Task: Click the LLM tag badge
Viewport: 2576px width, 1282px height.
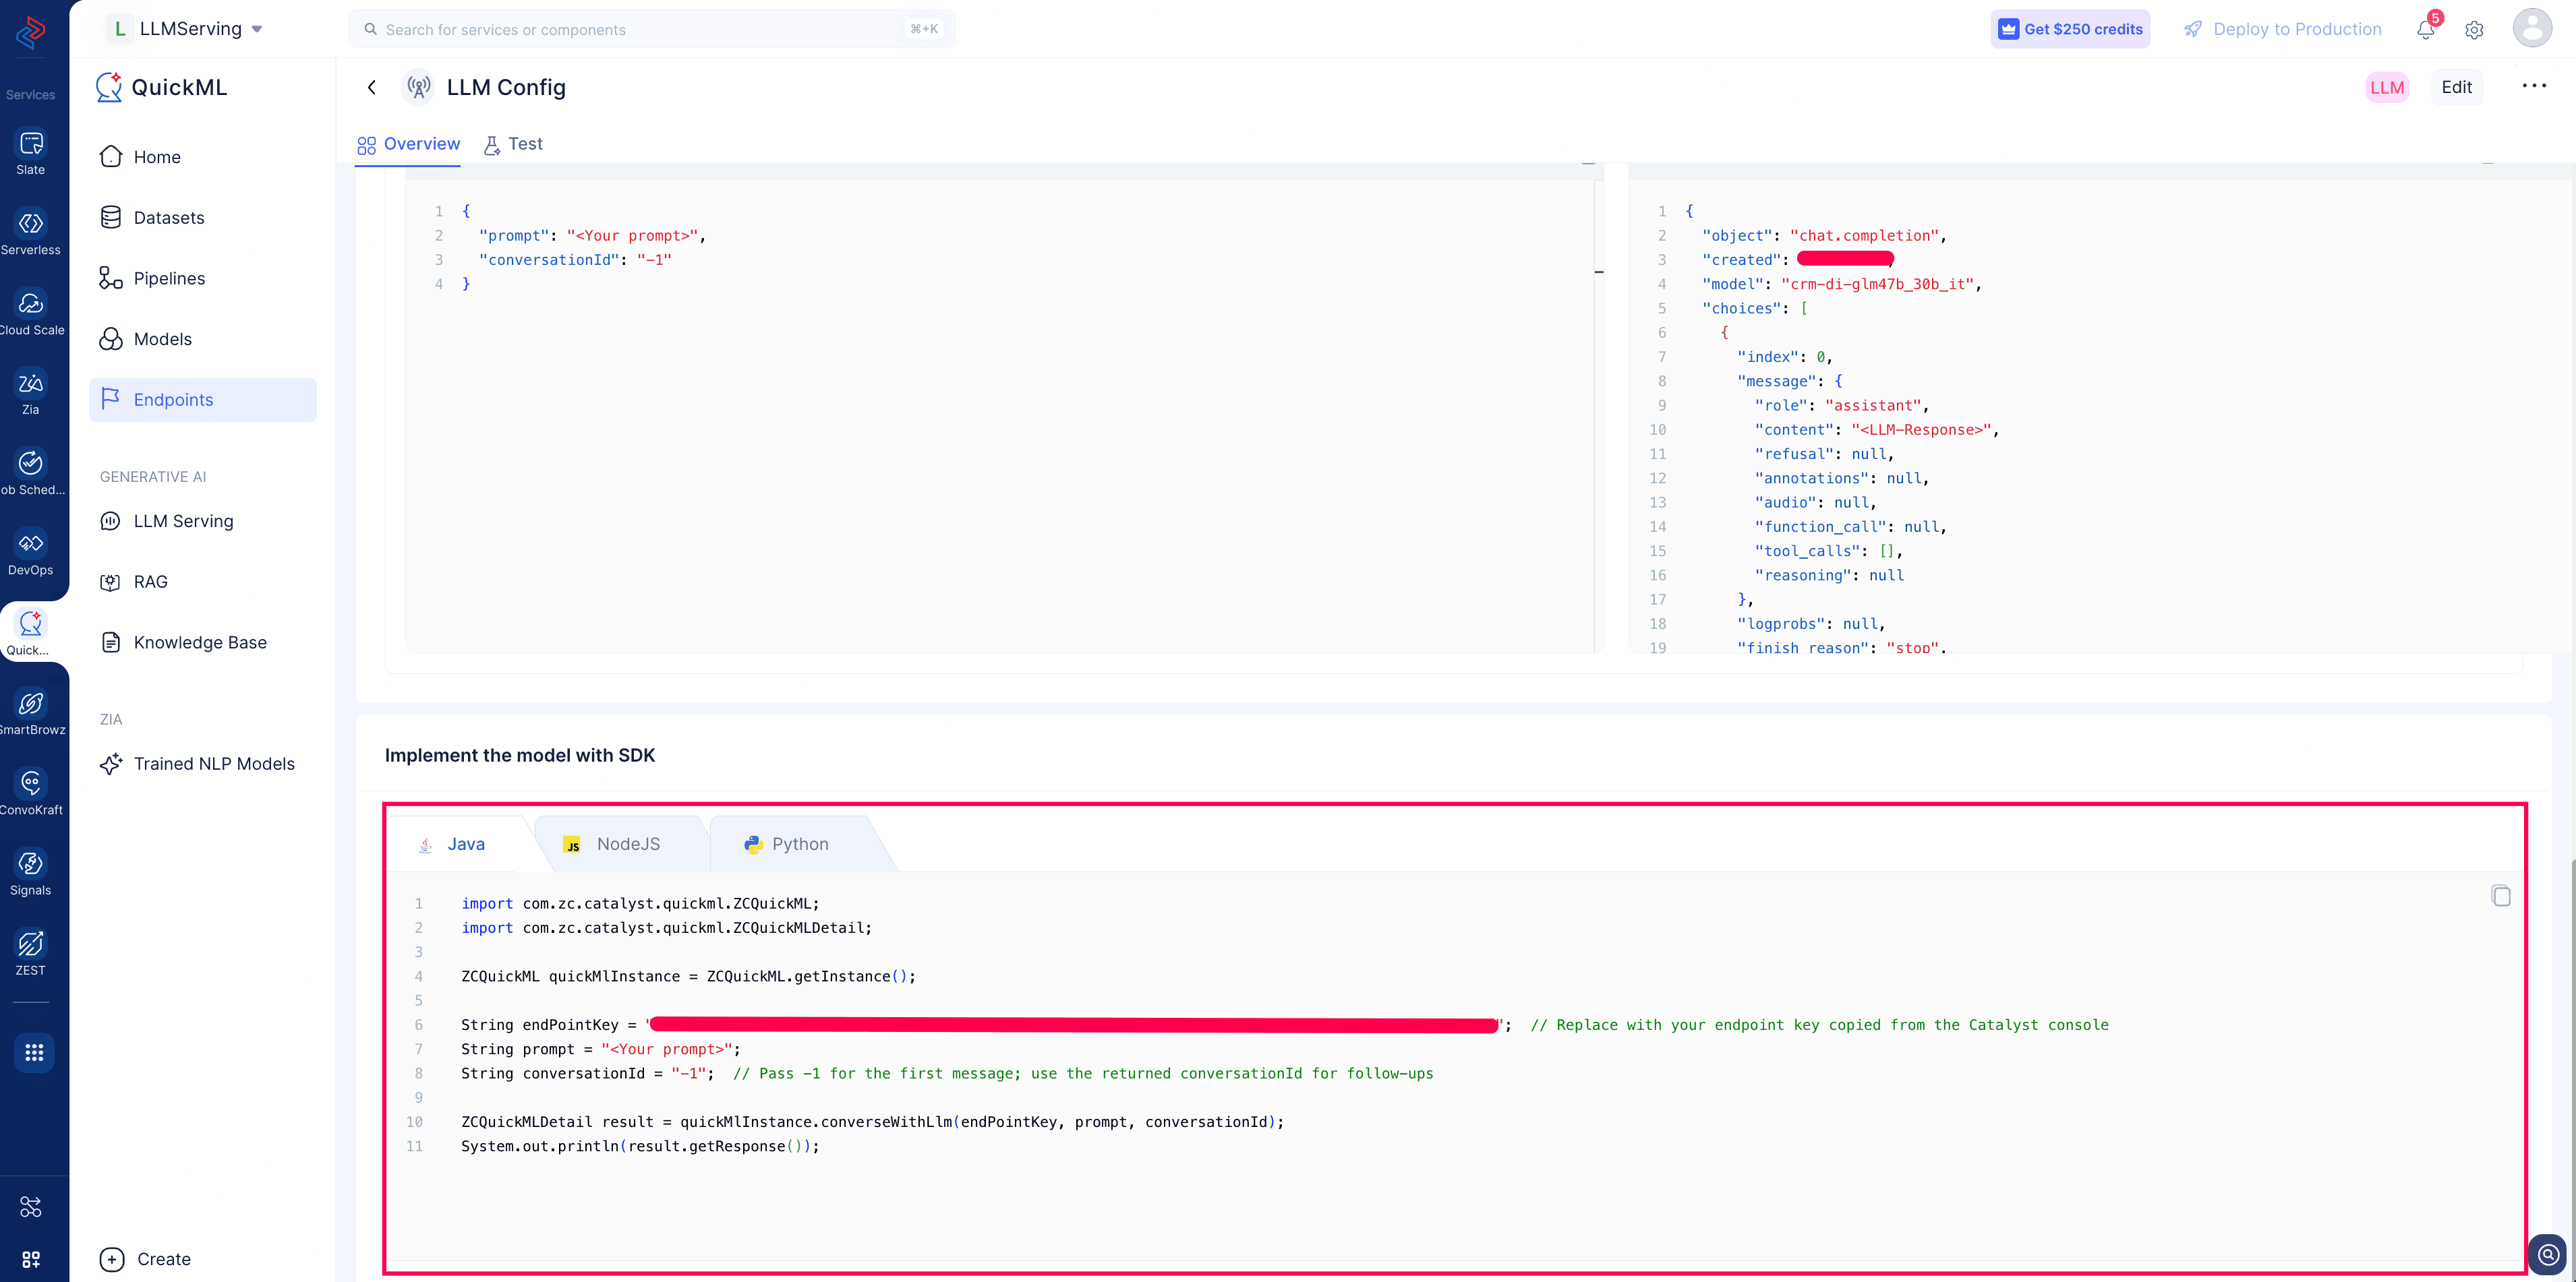Action: (2387, 87)
